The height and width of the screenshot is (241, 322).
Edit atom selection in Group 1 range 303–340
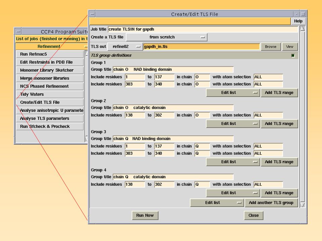click(268, 84)
